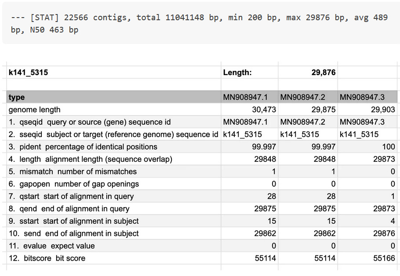Select bitscore value 55166

[367, 258]
